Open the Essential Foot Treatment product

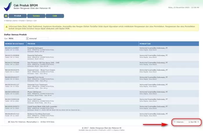pos(37,85)
